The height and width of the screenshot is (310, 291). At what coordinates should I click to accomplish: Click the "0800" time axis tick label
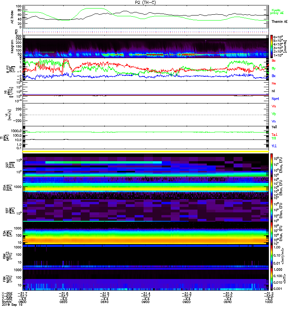coord(23,302)
